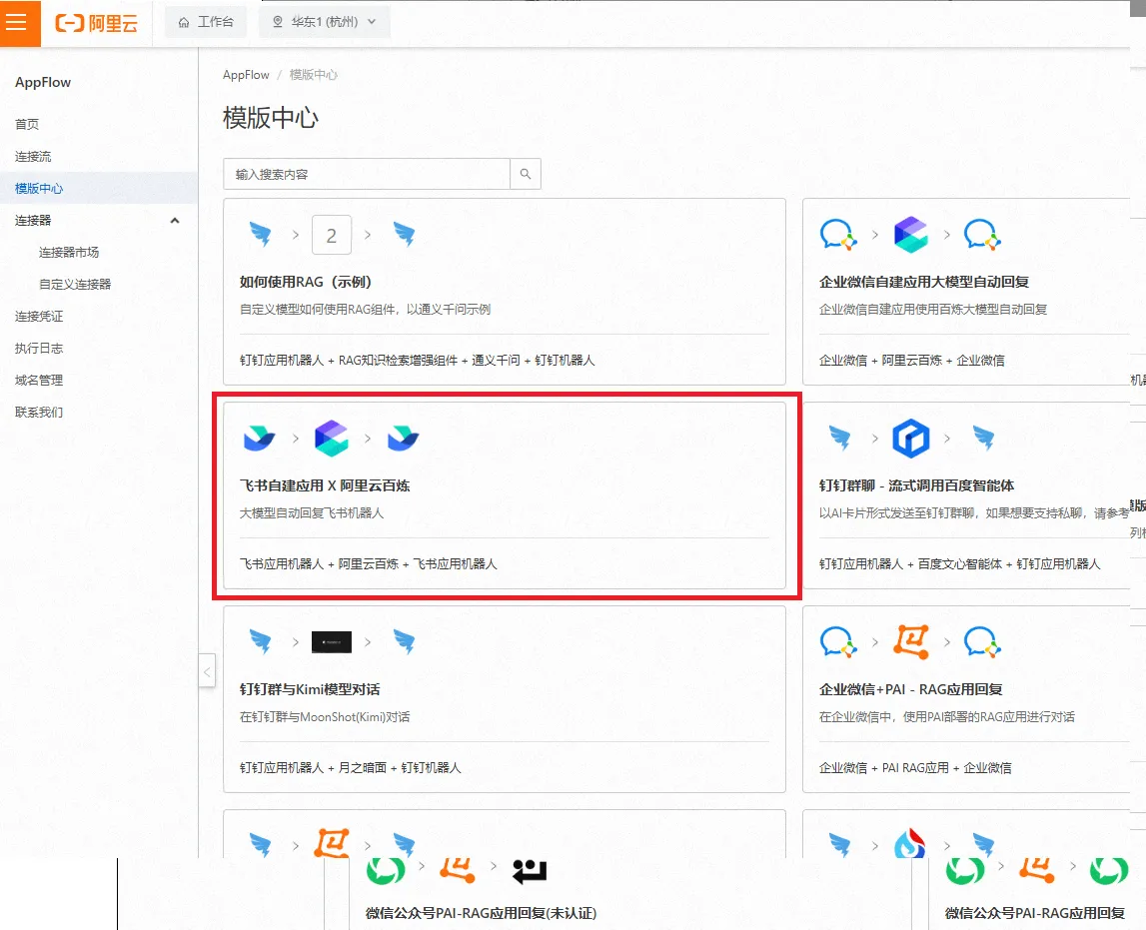This screenshot has height=930, width=1146.
Task: Open 自定义连接器 submenu item
Action: coord(75,284)
